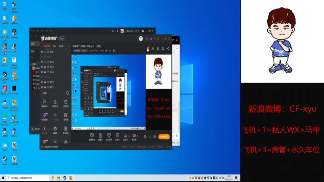Open the Steam icon on the taskbar
Viewport: 324px width, 182px height.
(65, 178)
